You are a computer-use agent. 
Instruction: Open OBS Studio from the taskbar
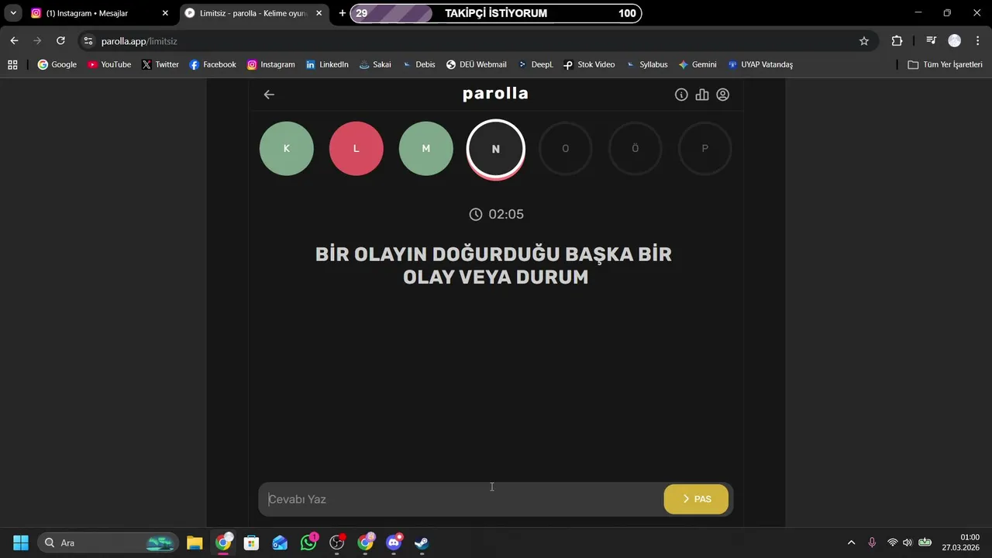point(336,542)
